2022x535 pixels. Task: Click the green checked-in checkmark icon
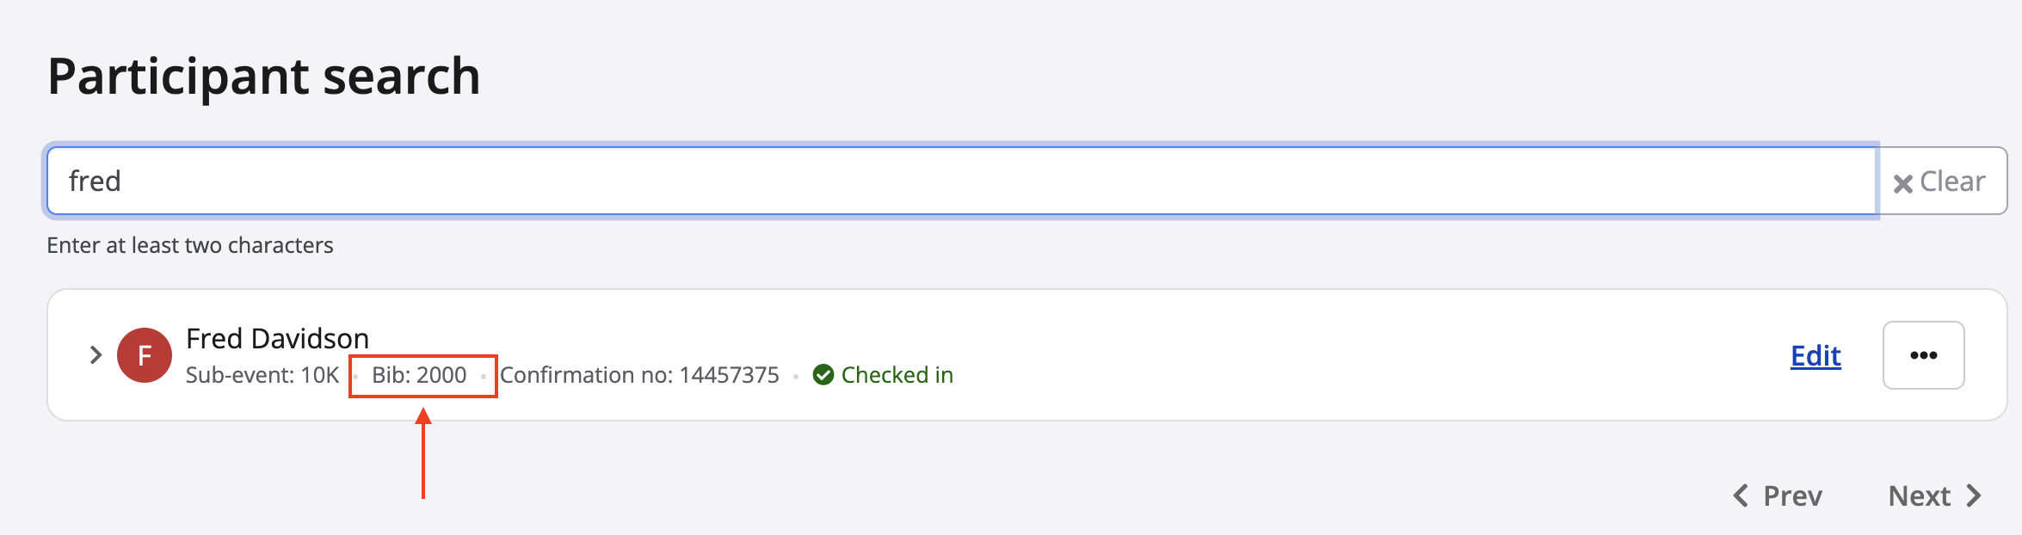tap(823, 375)
